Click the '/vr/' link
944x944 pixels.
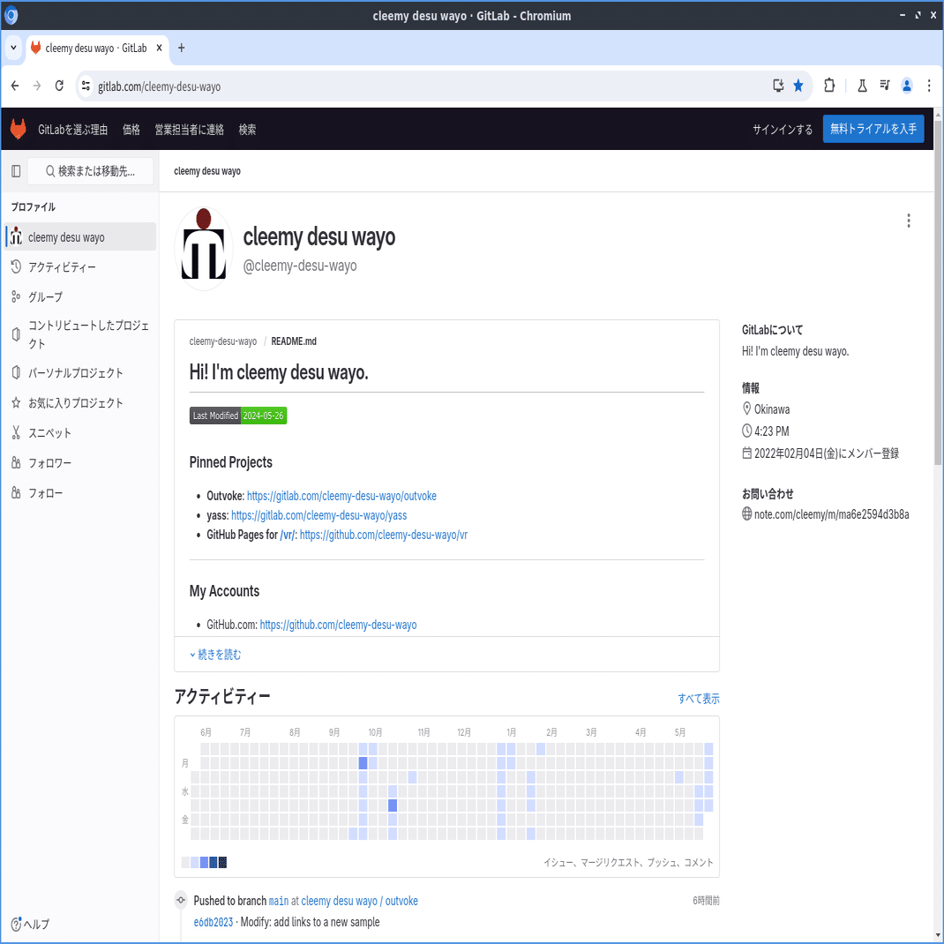click(x=288, y=535)
